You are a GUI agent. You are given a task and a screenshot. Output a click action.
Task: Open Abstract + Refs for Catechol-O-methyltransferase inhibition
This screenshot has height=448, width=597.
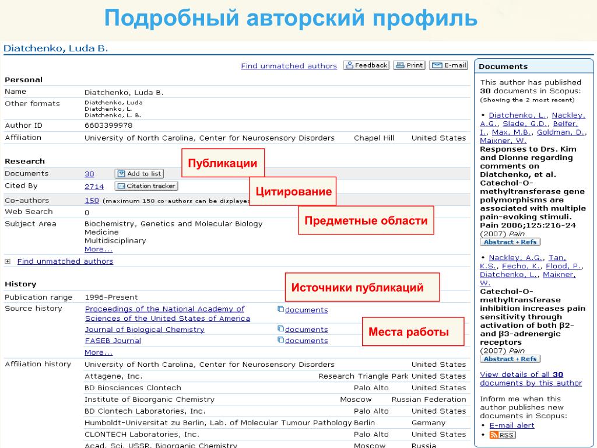coord(510,359)
